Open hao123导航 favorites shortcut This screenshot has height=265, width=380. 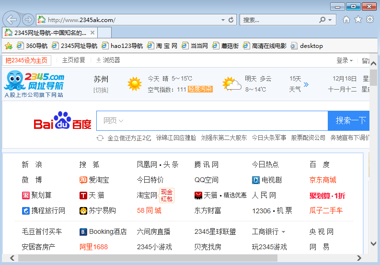tap(122, 46)
